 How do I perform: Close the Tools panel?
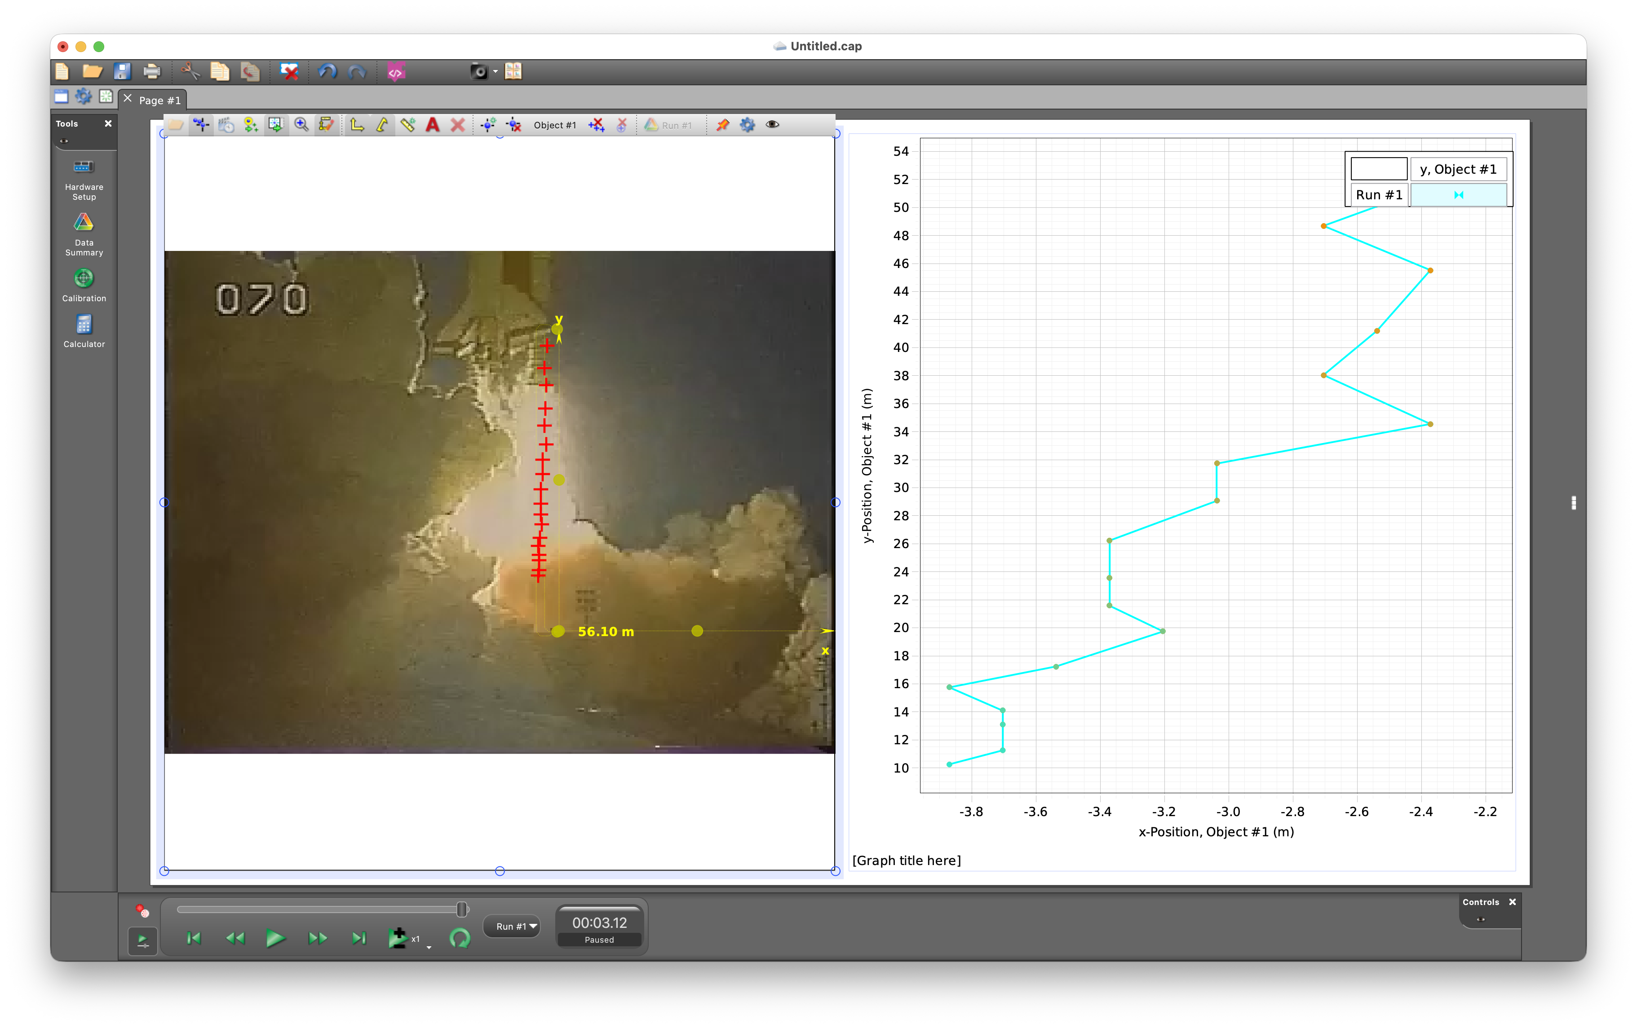(108, 123)
